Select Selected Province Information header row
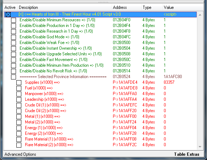Viewport: 207px width, 160px height. (x=63, y=77)
